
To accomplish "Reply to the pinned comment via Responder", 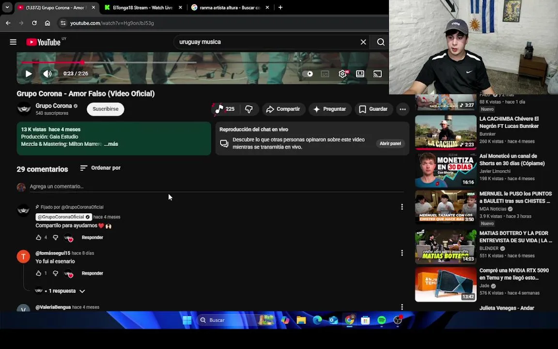I will 93,237.
